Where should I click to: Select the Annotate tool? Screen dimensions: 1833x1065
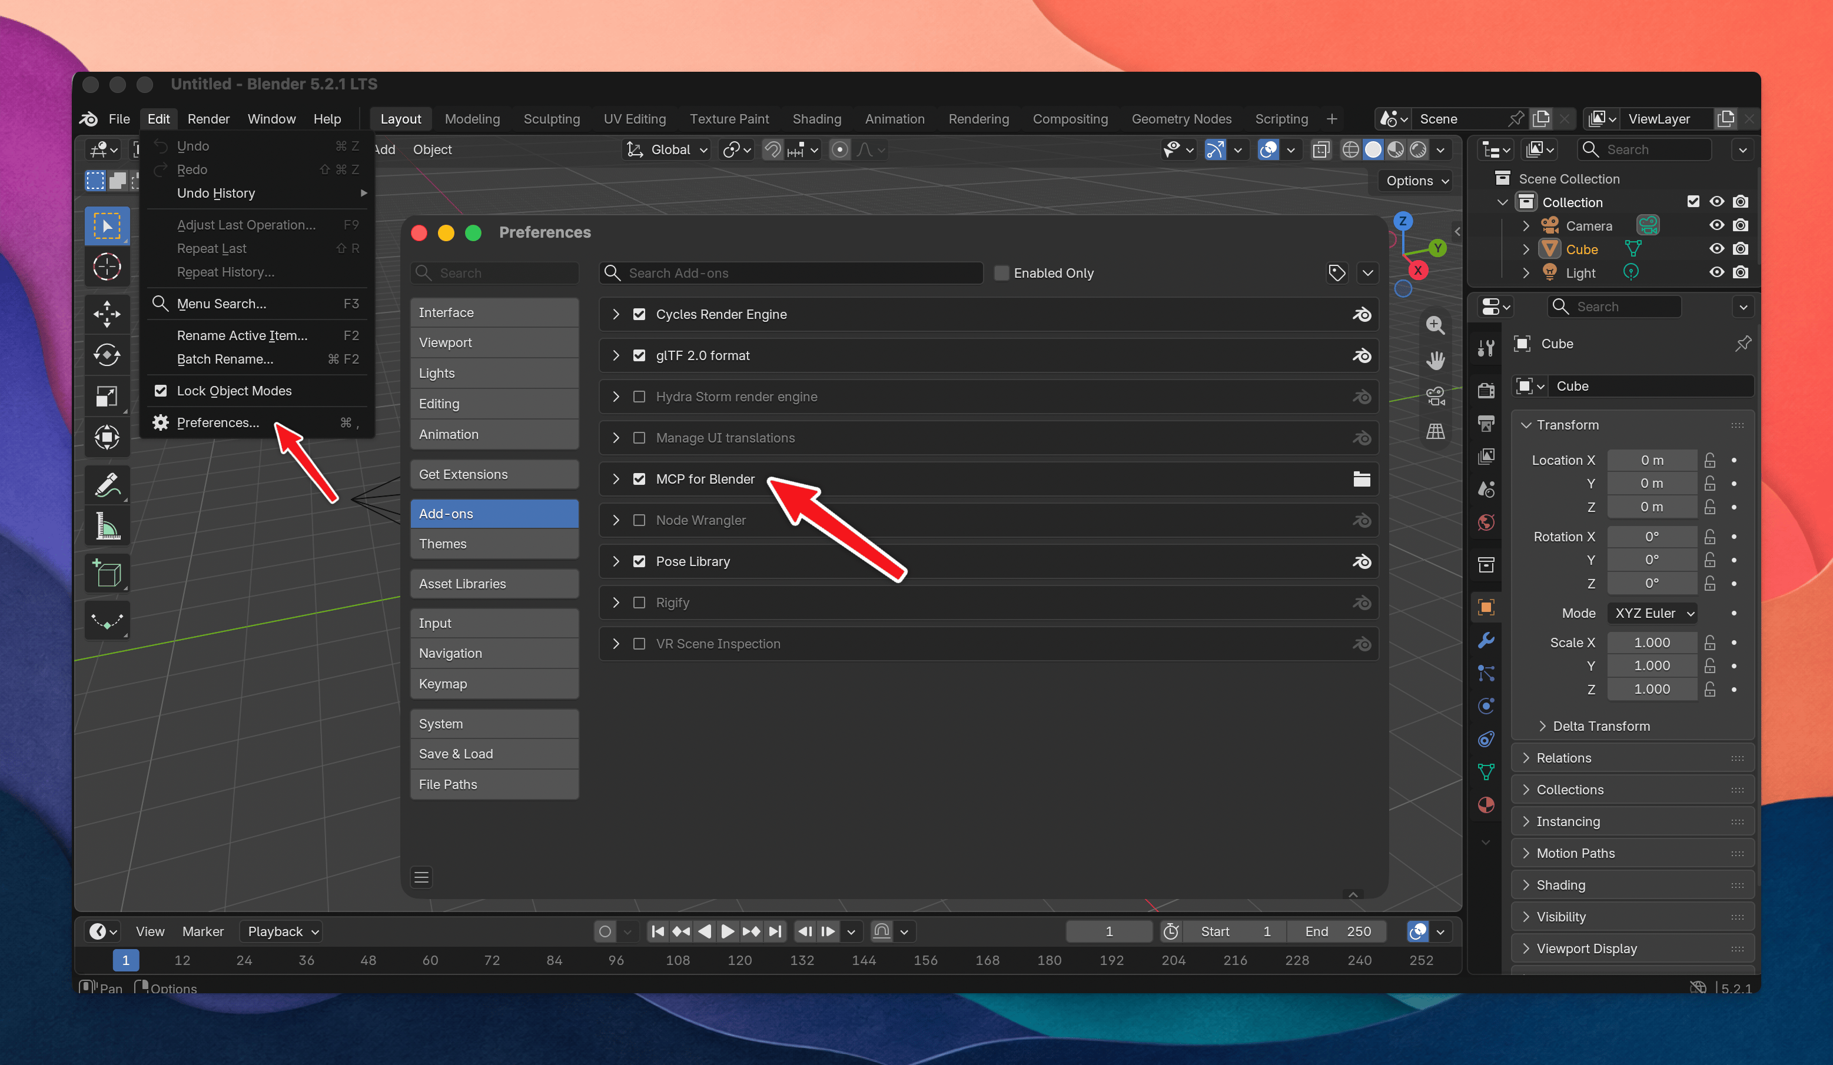click(107, 485)
